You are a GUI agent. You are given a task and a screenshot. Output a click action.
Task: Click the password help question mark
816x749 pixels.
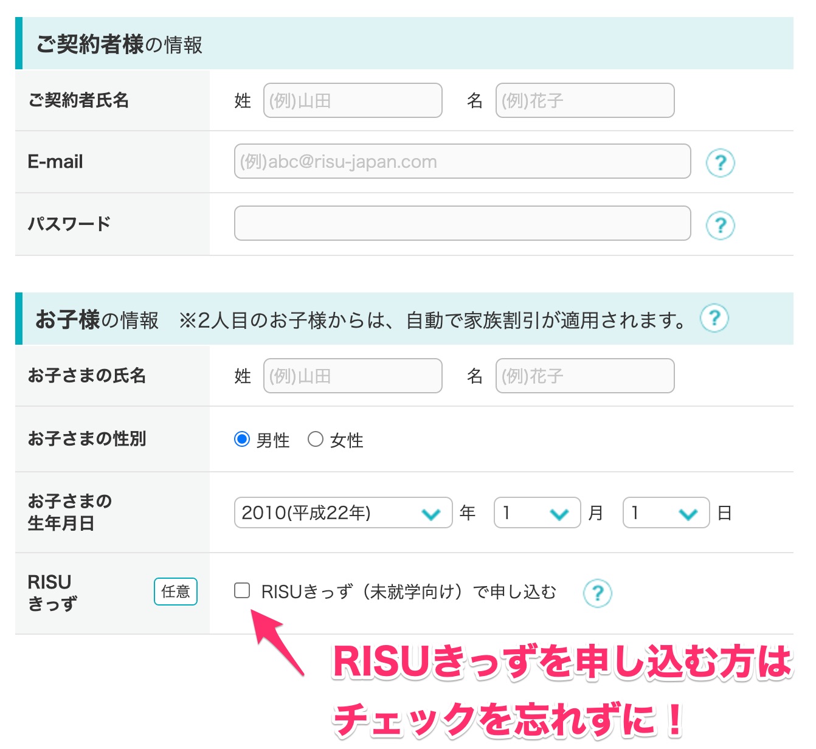(x=721, y=226)
